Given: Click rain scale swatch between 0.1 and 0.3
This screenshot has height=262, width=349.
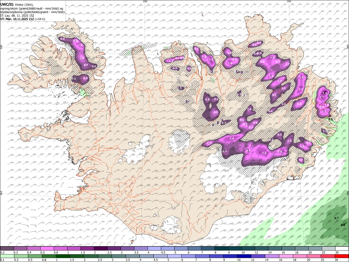Looking at the screenshot, I should coord(7,256).
